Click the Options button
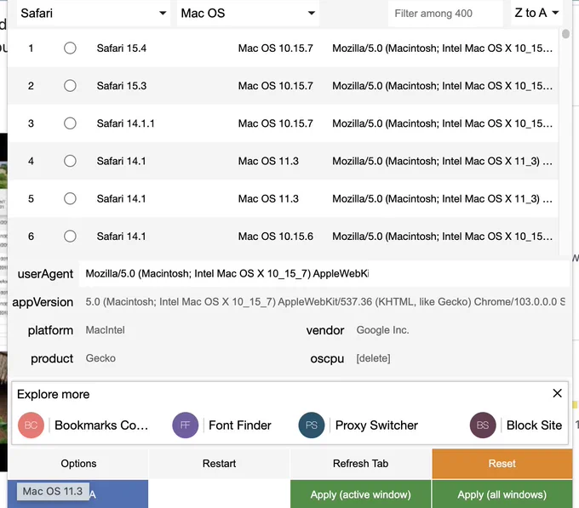 78,464
